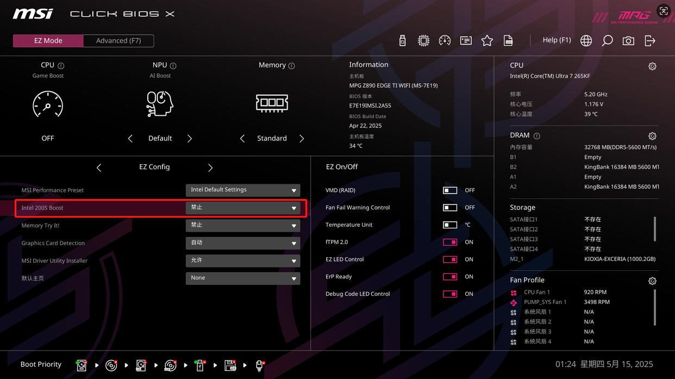Show info for NPU AI Boost
This screenshot has height=379, width=675.
click(173, 66)
